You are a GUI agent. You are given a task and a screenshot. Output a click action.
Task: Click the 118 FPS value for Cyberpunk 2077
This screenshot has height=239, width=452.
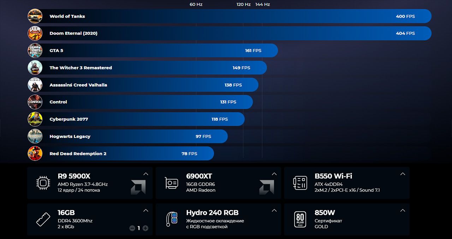click(x=220, y=119)
